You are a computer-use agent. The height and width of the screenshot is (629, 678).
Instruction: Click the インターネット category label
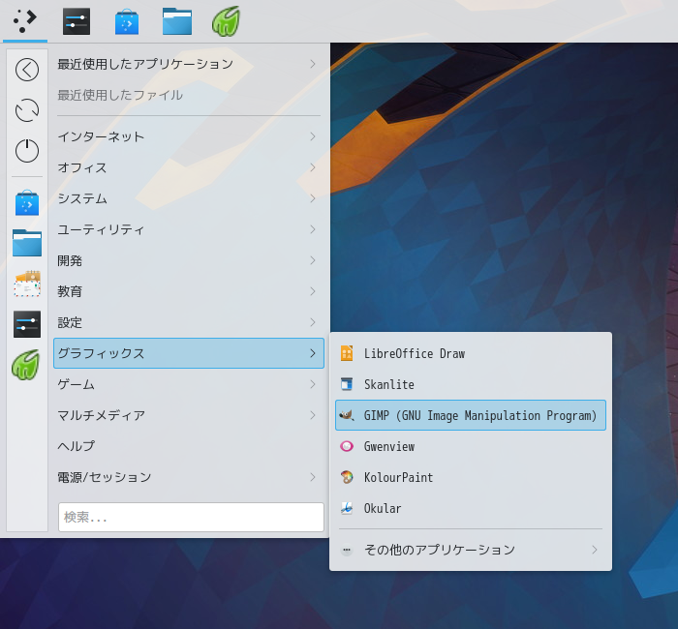101,136
